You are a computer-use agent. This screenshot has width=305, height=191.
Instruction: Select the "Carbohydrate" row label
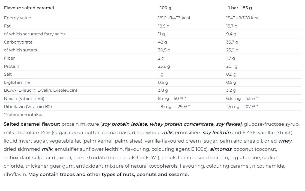(18, 42)
